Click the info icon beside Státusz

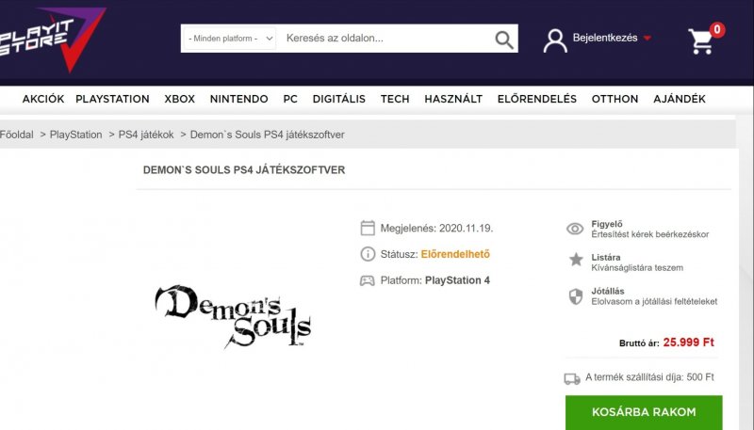[368, 254]
